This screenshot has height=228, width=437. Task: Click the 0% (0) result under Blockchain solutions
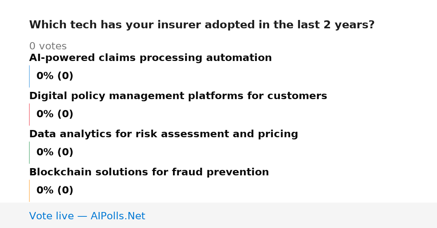coord(55,191)
